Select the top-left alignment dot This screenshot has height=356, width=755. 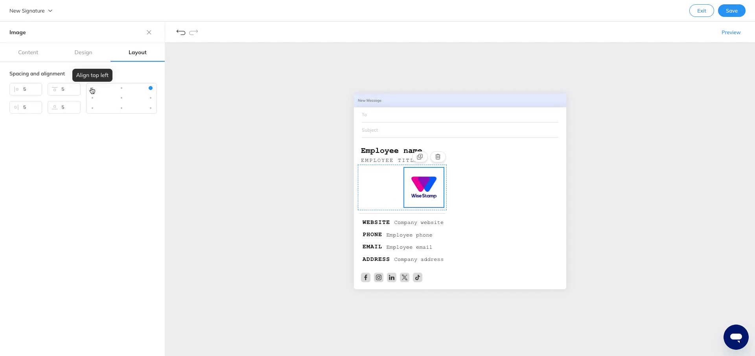tap(92, 88)
